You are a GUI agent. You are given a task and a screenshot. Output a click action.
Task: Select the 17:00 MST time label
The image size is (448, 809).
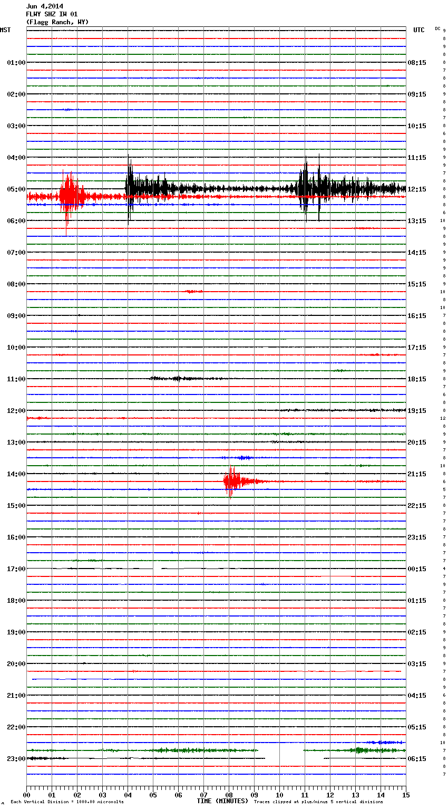pyautogui.click(x=16, y=569)
